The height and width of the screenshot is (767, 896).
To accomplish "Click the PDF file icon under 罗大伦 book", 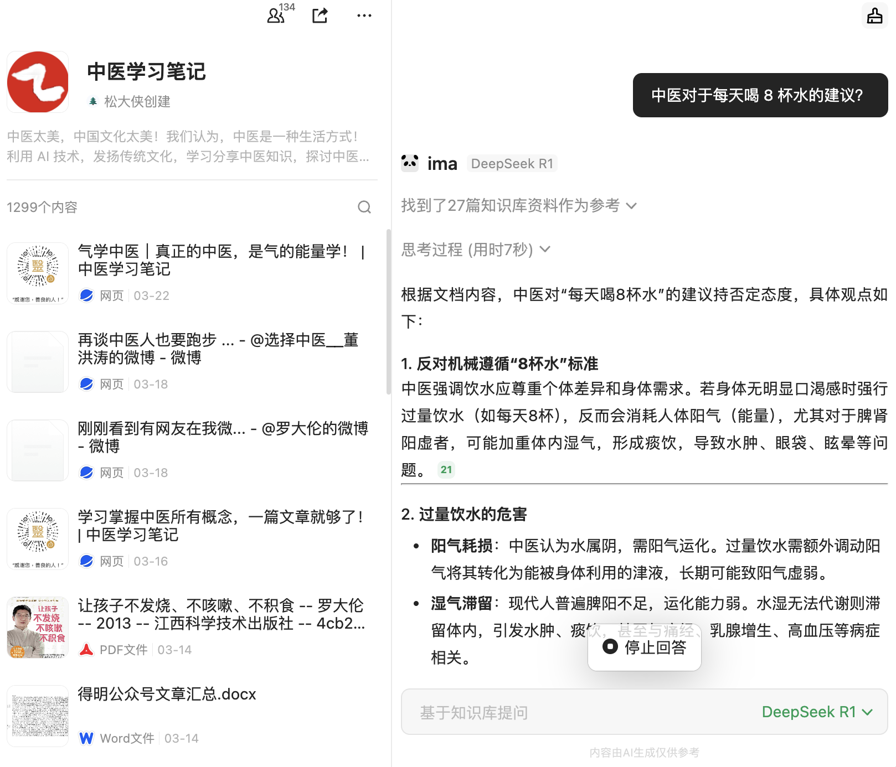I will tap(86, 650).
